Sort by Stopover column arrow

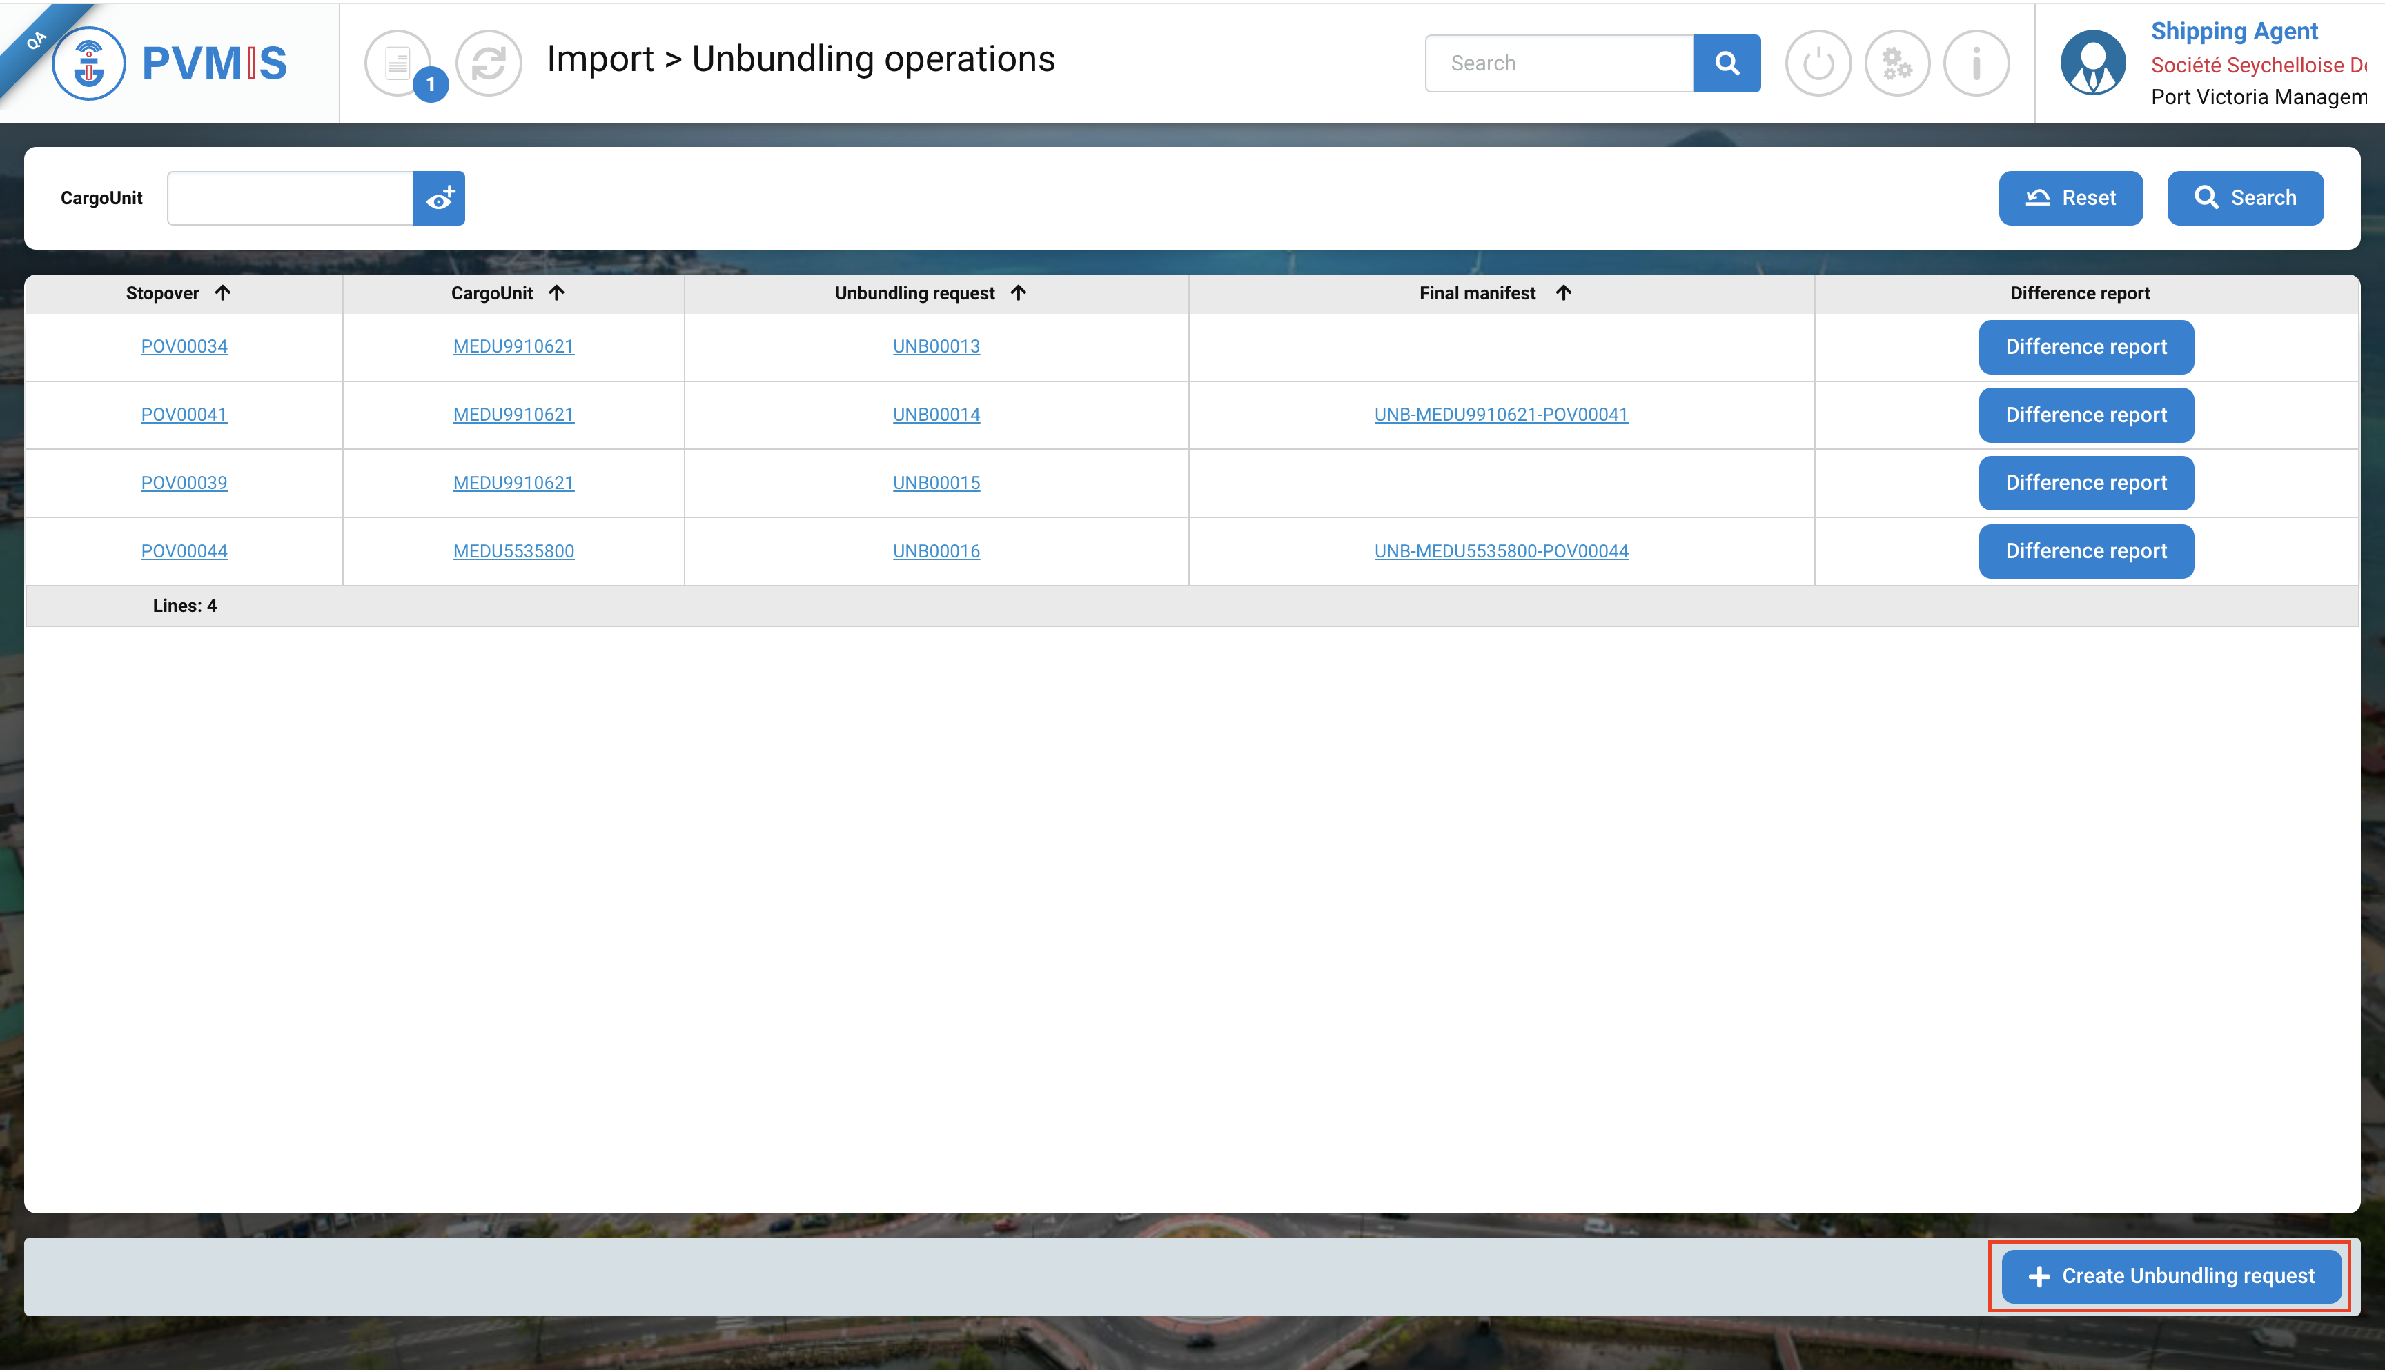pyautogui.click(x=223, y=292)
